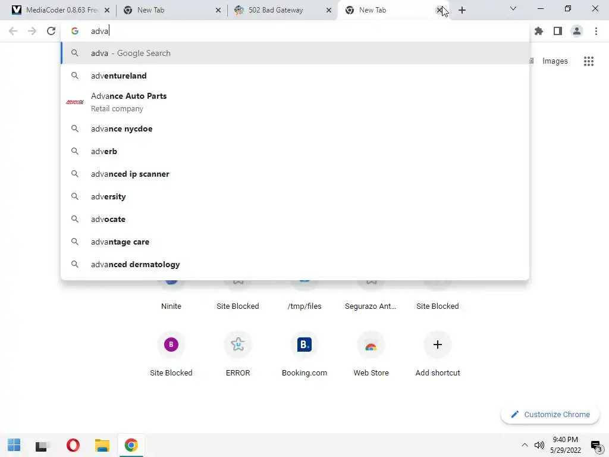Expand the tab search chevron

(x=513, y=8)
